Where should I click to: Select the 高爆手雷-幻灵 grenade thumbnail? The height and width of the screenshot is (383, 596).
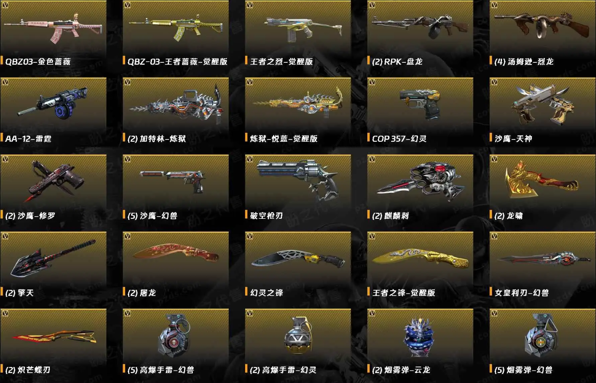[298, 337]
